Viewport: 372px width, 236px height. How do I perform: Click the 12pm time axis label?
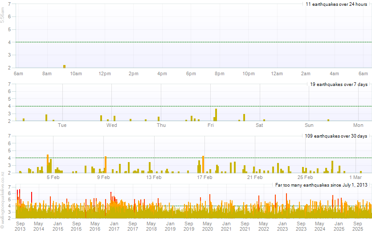[105, 73]
